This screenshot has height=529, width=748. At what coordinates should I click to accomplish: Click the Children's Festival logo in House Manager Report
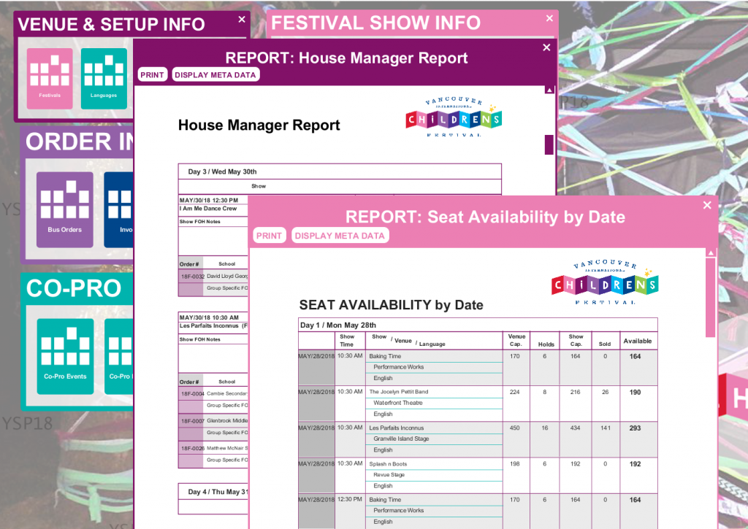click(x=454, y=117)
